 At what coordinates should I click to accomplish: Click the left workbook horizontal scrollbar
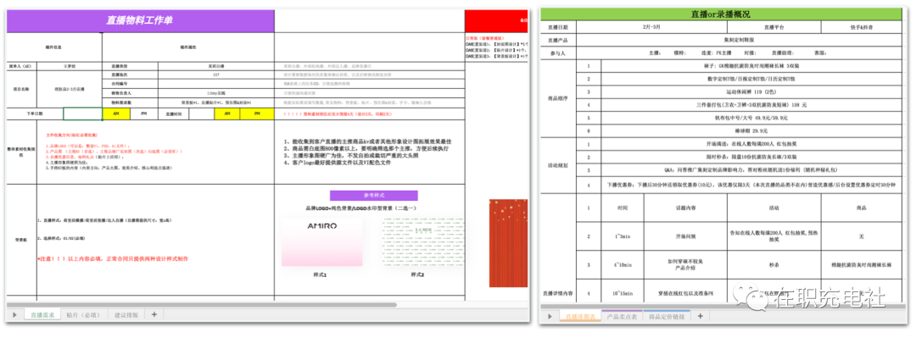pos(202,305)
